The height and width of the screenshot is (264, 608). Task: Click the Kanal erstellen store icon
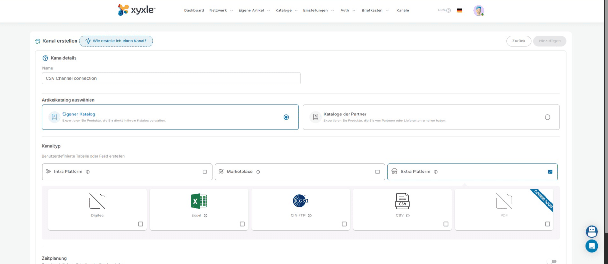(x=38, y=41)
